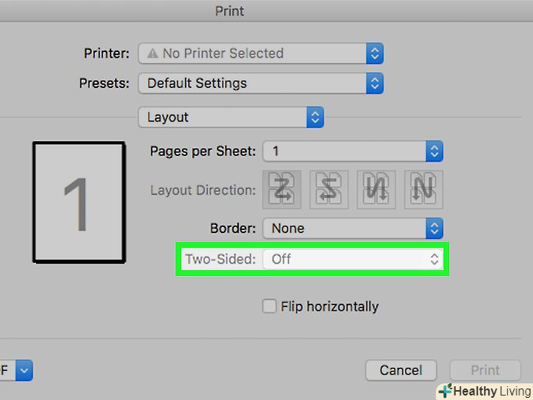Click the Healthy Living watermark text
533x400 pixels.
tap(491, 391)
